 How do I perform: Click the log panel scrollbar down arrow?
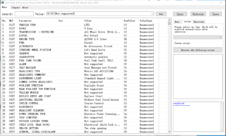[x=221, y=130]
